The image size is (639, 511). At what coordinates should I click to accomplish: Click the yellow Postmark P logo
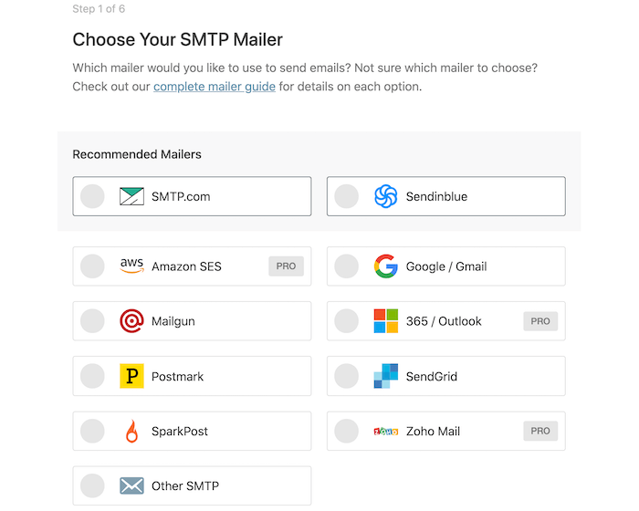pyautogui.click(x=131, y=376)
